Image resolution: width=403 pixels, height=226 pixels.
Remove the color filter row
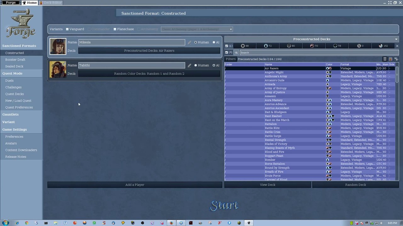pos(397,46)
